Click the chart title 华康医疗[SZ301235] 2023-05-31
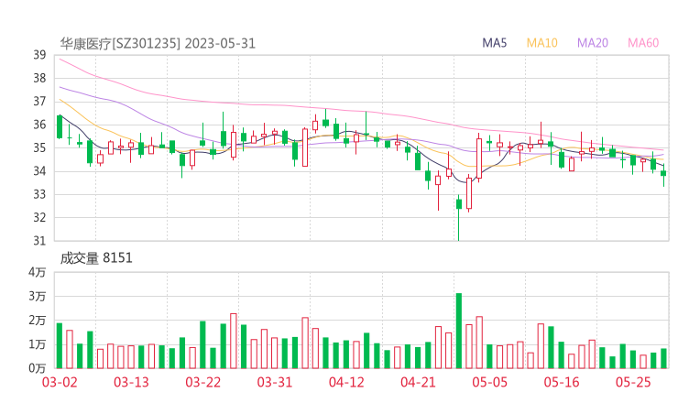 tap(158, 44)
